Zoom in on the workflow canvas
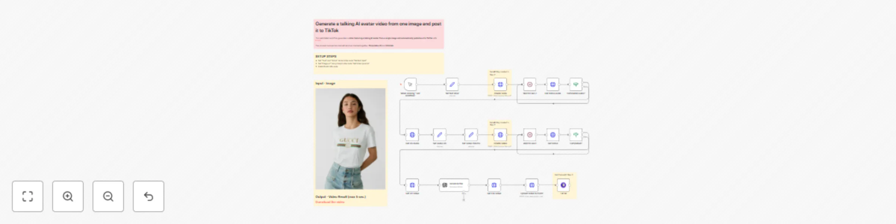The height and width of the screenshot is (224, 896). tap(68, 196)
